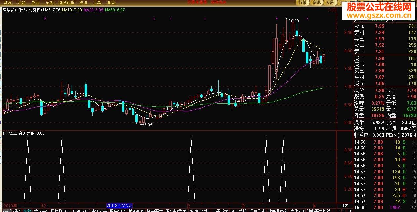Click the MA20: 7.85 label
Viewport: 417px width, 212px height.
94,10
